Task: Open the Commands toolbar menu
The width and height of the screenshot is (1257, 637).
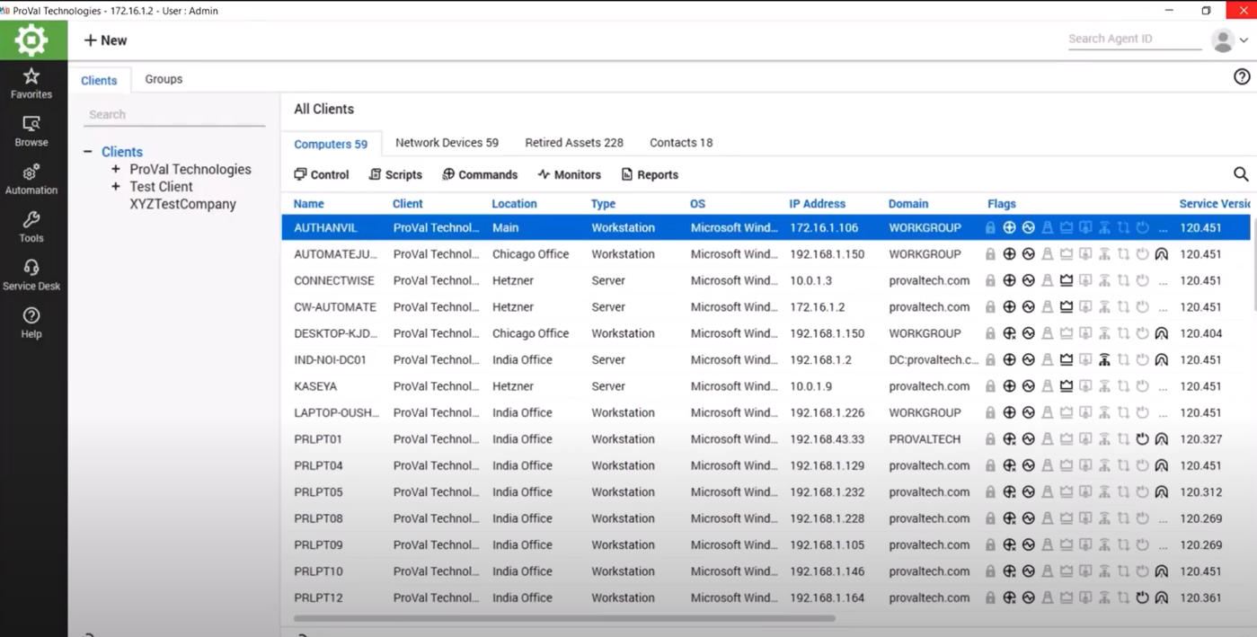Action: [480, 174]
